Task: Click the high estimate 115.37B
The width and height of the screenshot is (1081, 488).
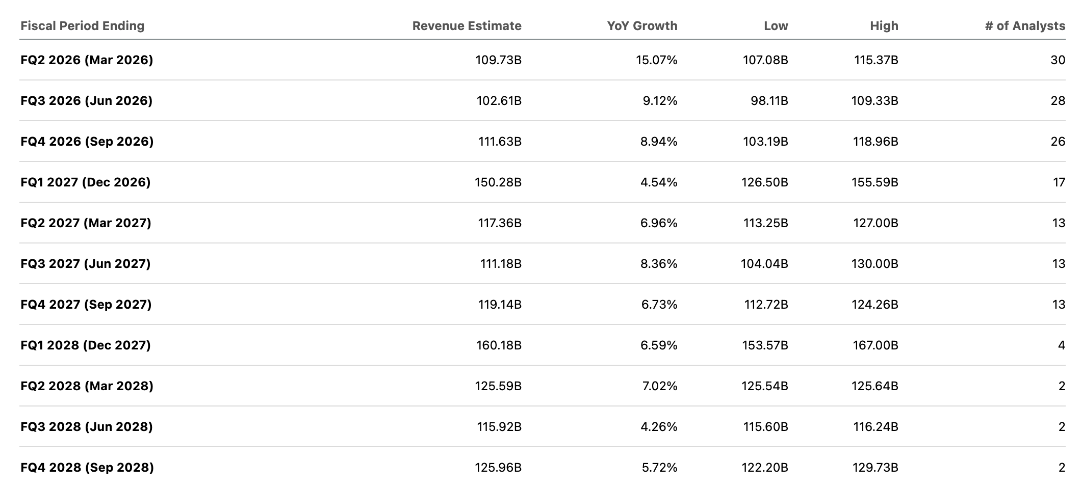Action: [876, 60]
